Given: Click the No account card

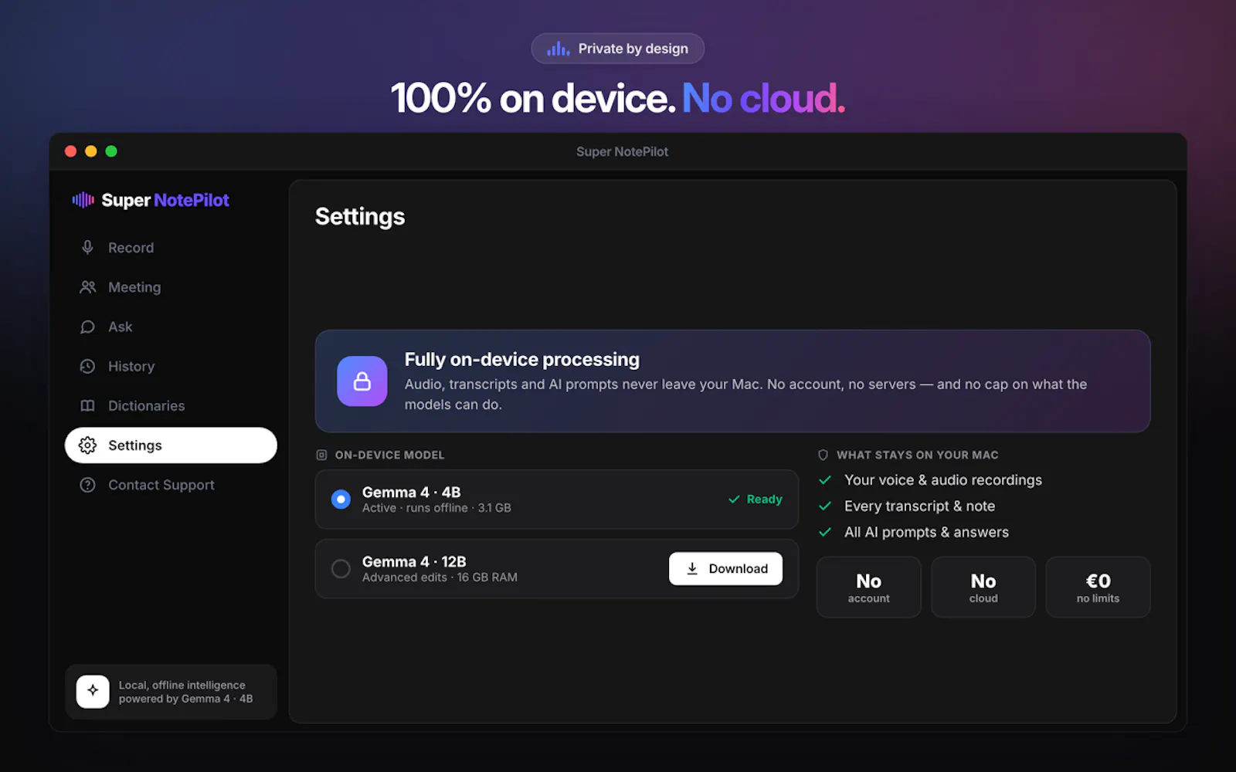Looking at the screenshot, I should 868,587.
